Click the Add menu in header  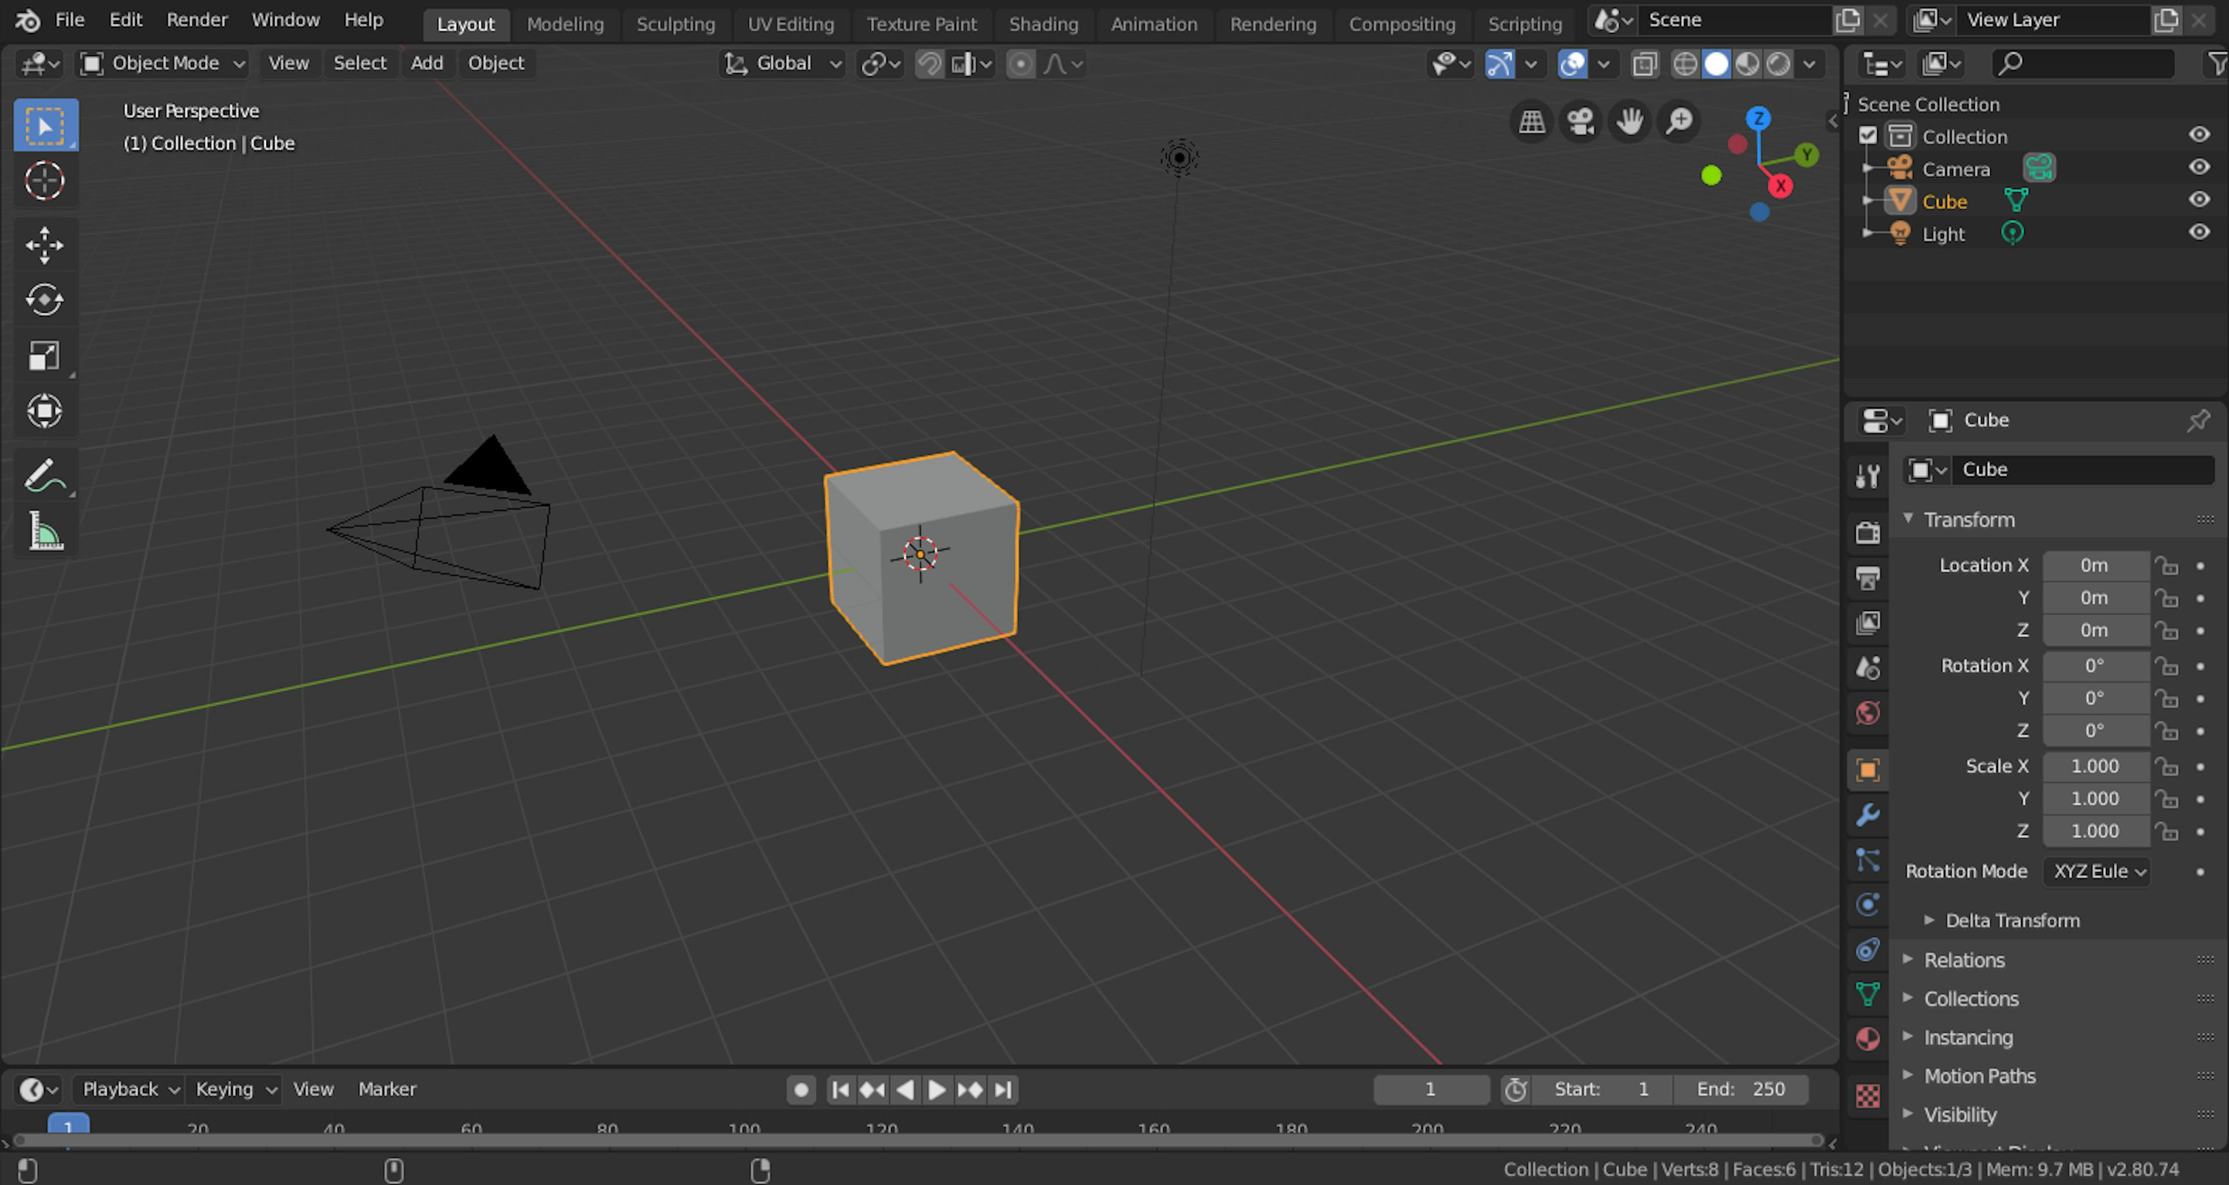point(426,62)
